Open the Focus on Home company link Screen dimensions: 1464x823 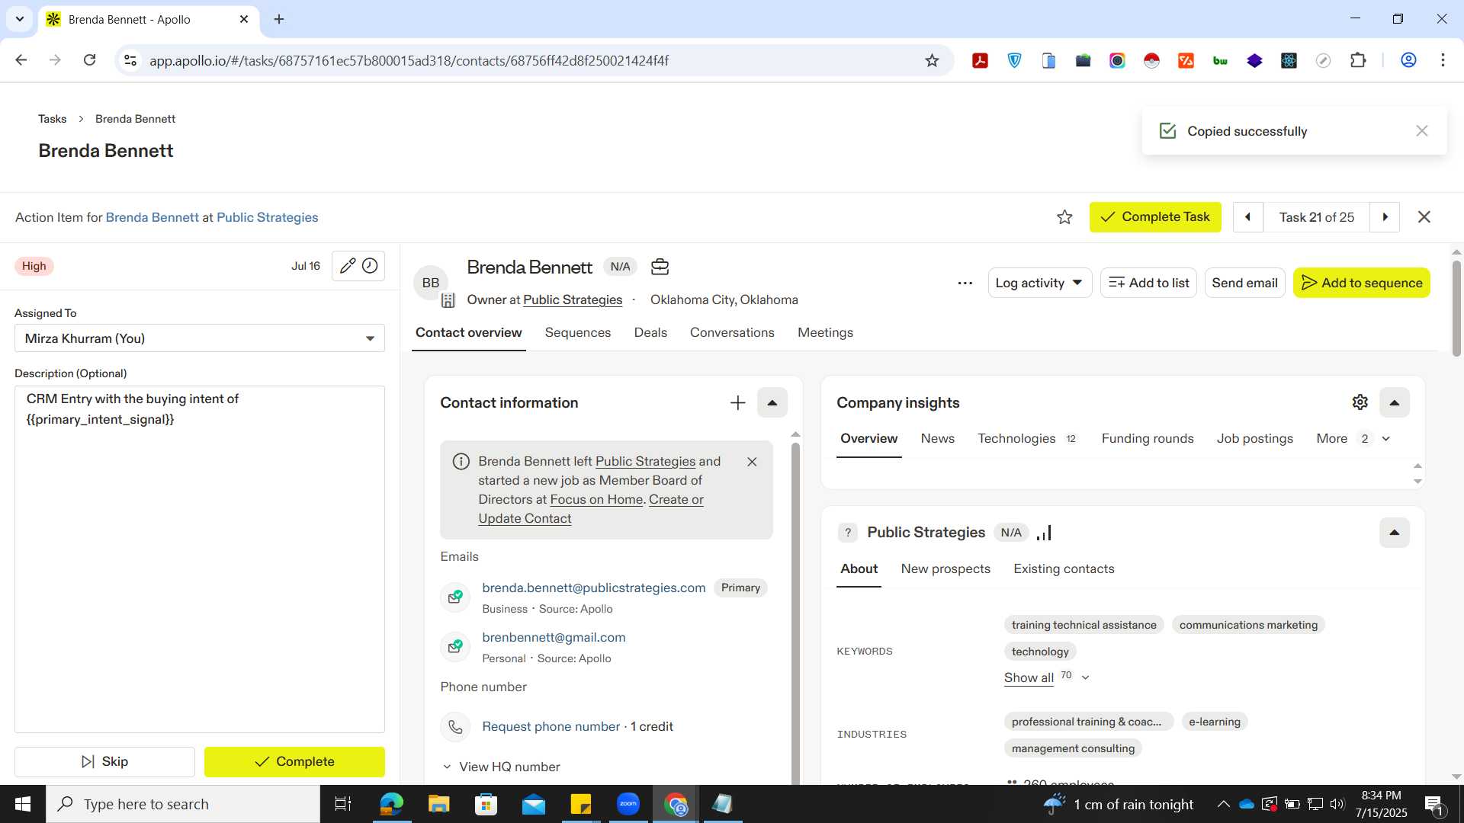596,500
